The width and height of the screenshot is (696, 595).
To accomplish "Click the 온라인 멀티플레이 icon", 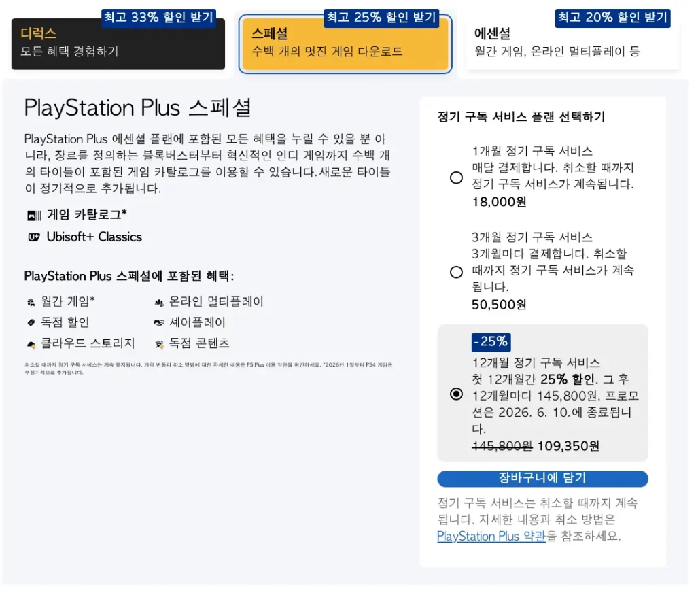I will pos(159,303).
